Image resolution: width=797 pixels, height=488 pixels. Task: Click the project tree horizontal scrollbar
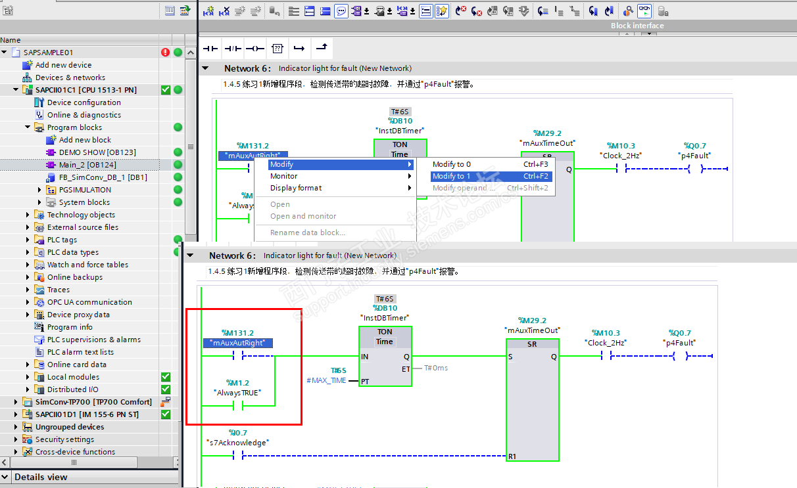74,462
